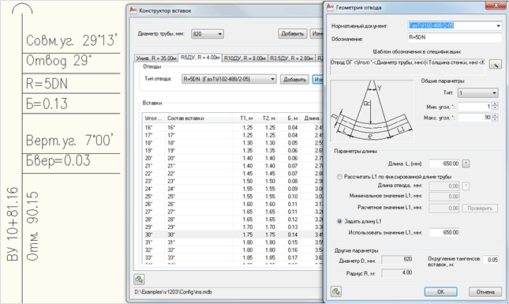Click the template edit pencil icon
This screenshot has height=304, width=509.
tap(496, 64)
